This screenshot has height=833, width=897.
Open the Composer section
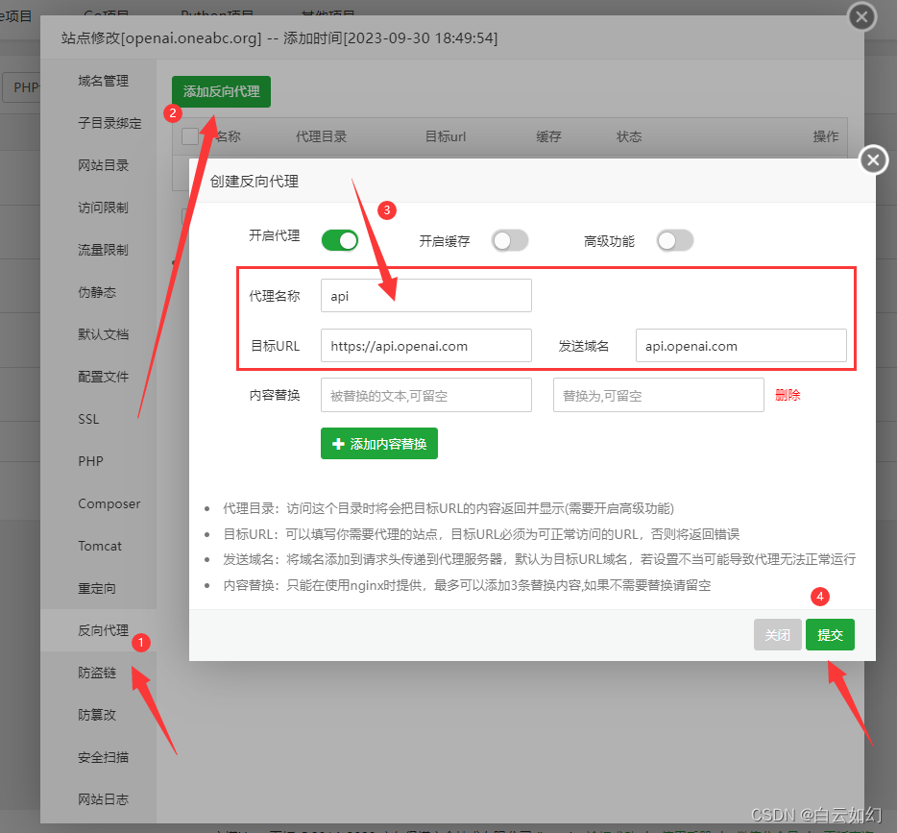[109, 503]
